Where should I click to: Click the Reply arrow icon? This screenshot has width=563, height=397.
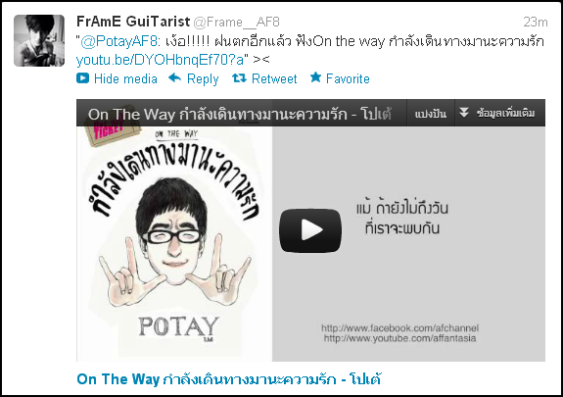pyautogui.click(x=175, y=77)
